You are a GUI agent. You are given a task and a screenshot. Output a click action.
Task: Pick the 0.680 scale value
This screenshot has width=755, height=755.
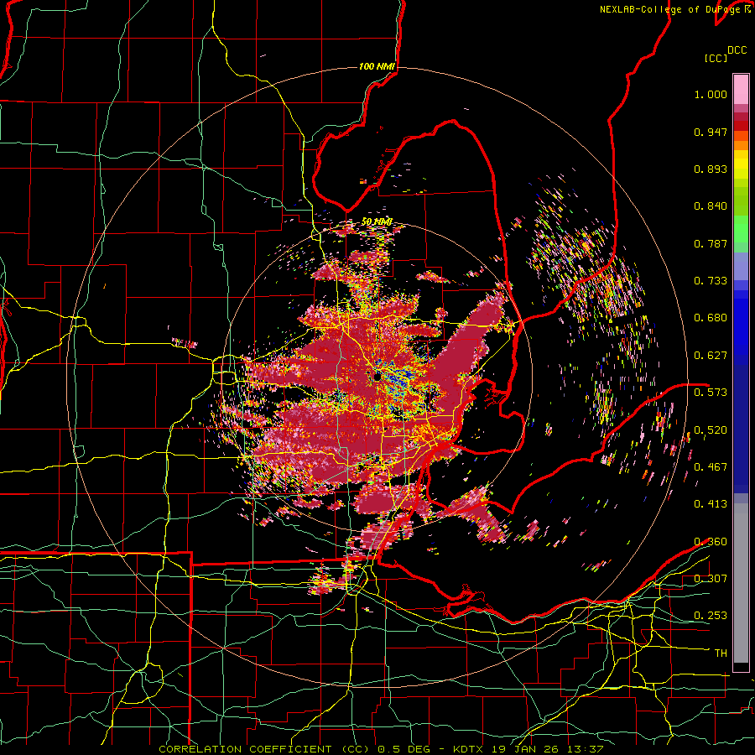point(711,318)
